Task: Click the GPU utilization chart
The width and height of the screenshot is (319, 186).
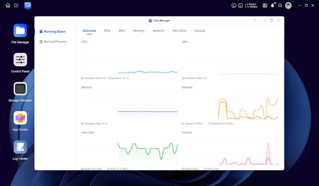Action: tap(230, 61)
